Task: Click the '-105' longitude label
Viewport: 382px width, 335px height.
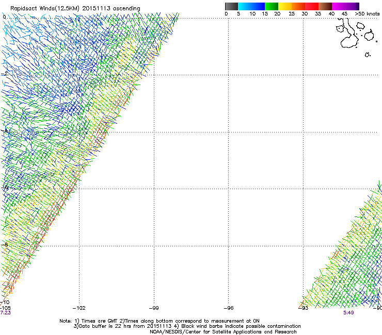Action: [5, 308]
